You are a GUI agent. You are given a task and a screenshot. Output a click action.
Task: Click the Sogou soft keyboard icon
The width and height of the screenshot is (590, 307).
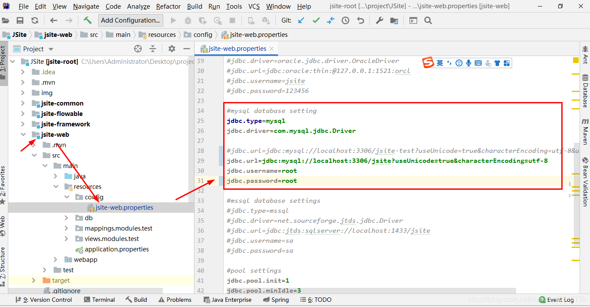[478, 63]
